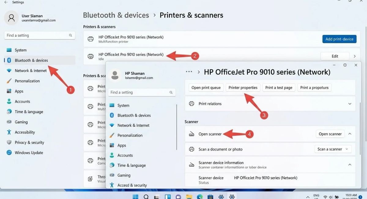The image size is (367, 199).
Task: Open Privacy & security in back sidebar
Action: point(29,143)
